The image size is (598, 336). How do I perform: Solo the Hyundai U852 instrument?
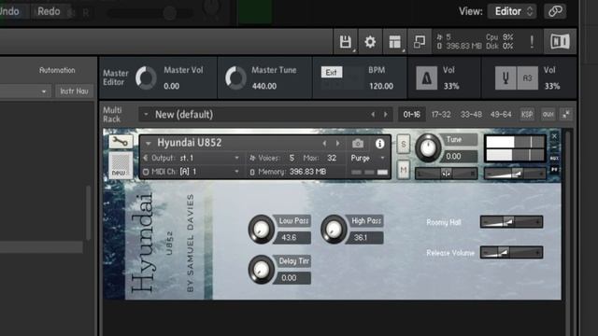(x=404, y=145)
